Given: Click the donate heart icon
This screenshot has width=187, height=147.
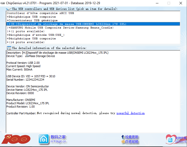Looking at the screenshot, I should click(x=170, y=139).
